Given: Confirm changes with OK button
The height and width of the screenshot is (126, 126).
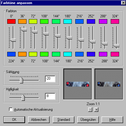Looking at the screenshot, I should 14,120.
